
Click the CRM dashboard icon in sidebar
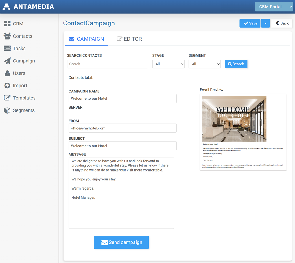[x=7, y=24]
